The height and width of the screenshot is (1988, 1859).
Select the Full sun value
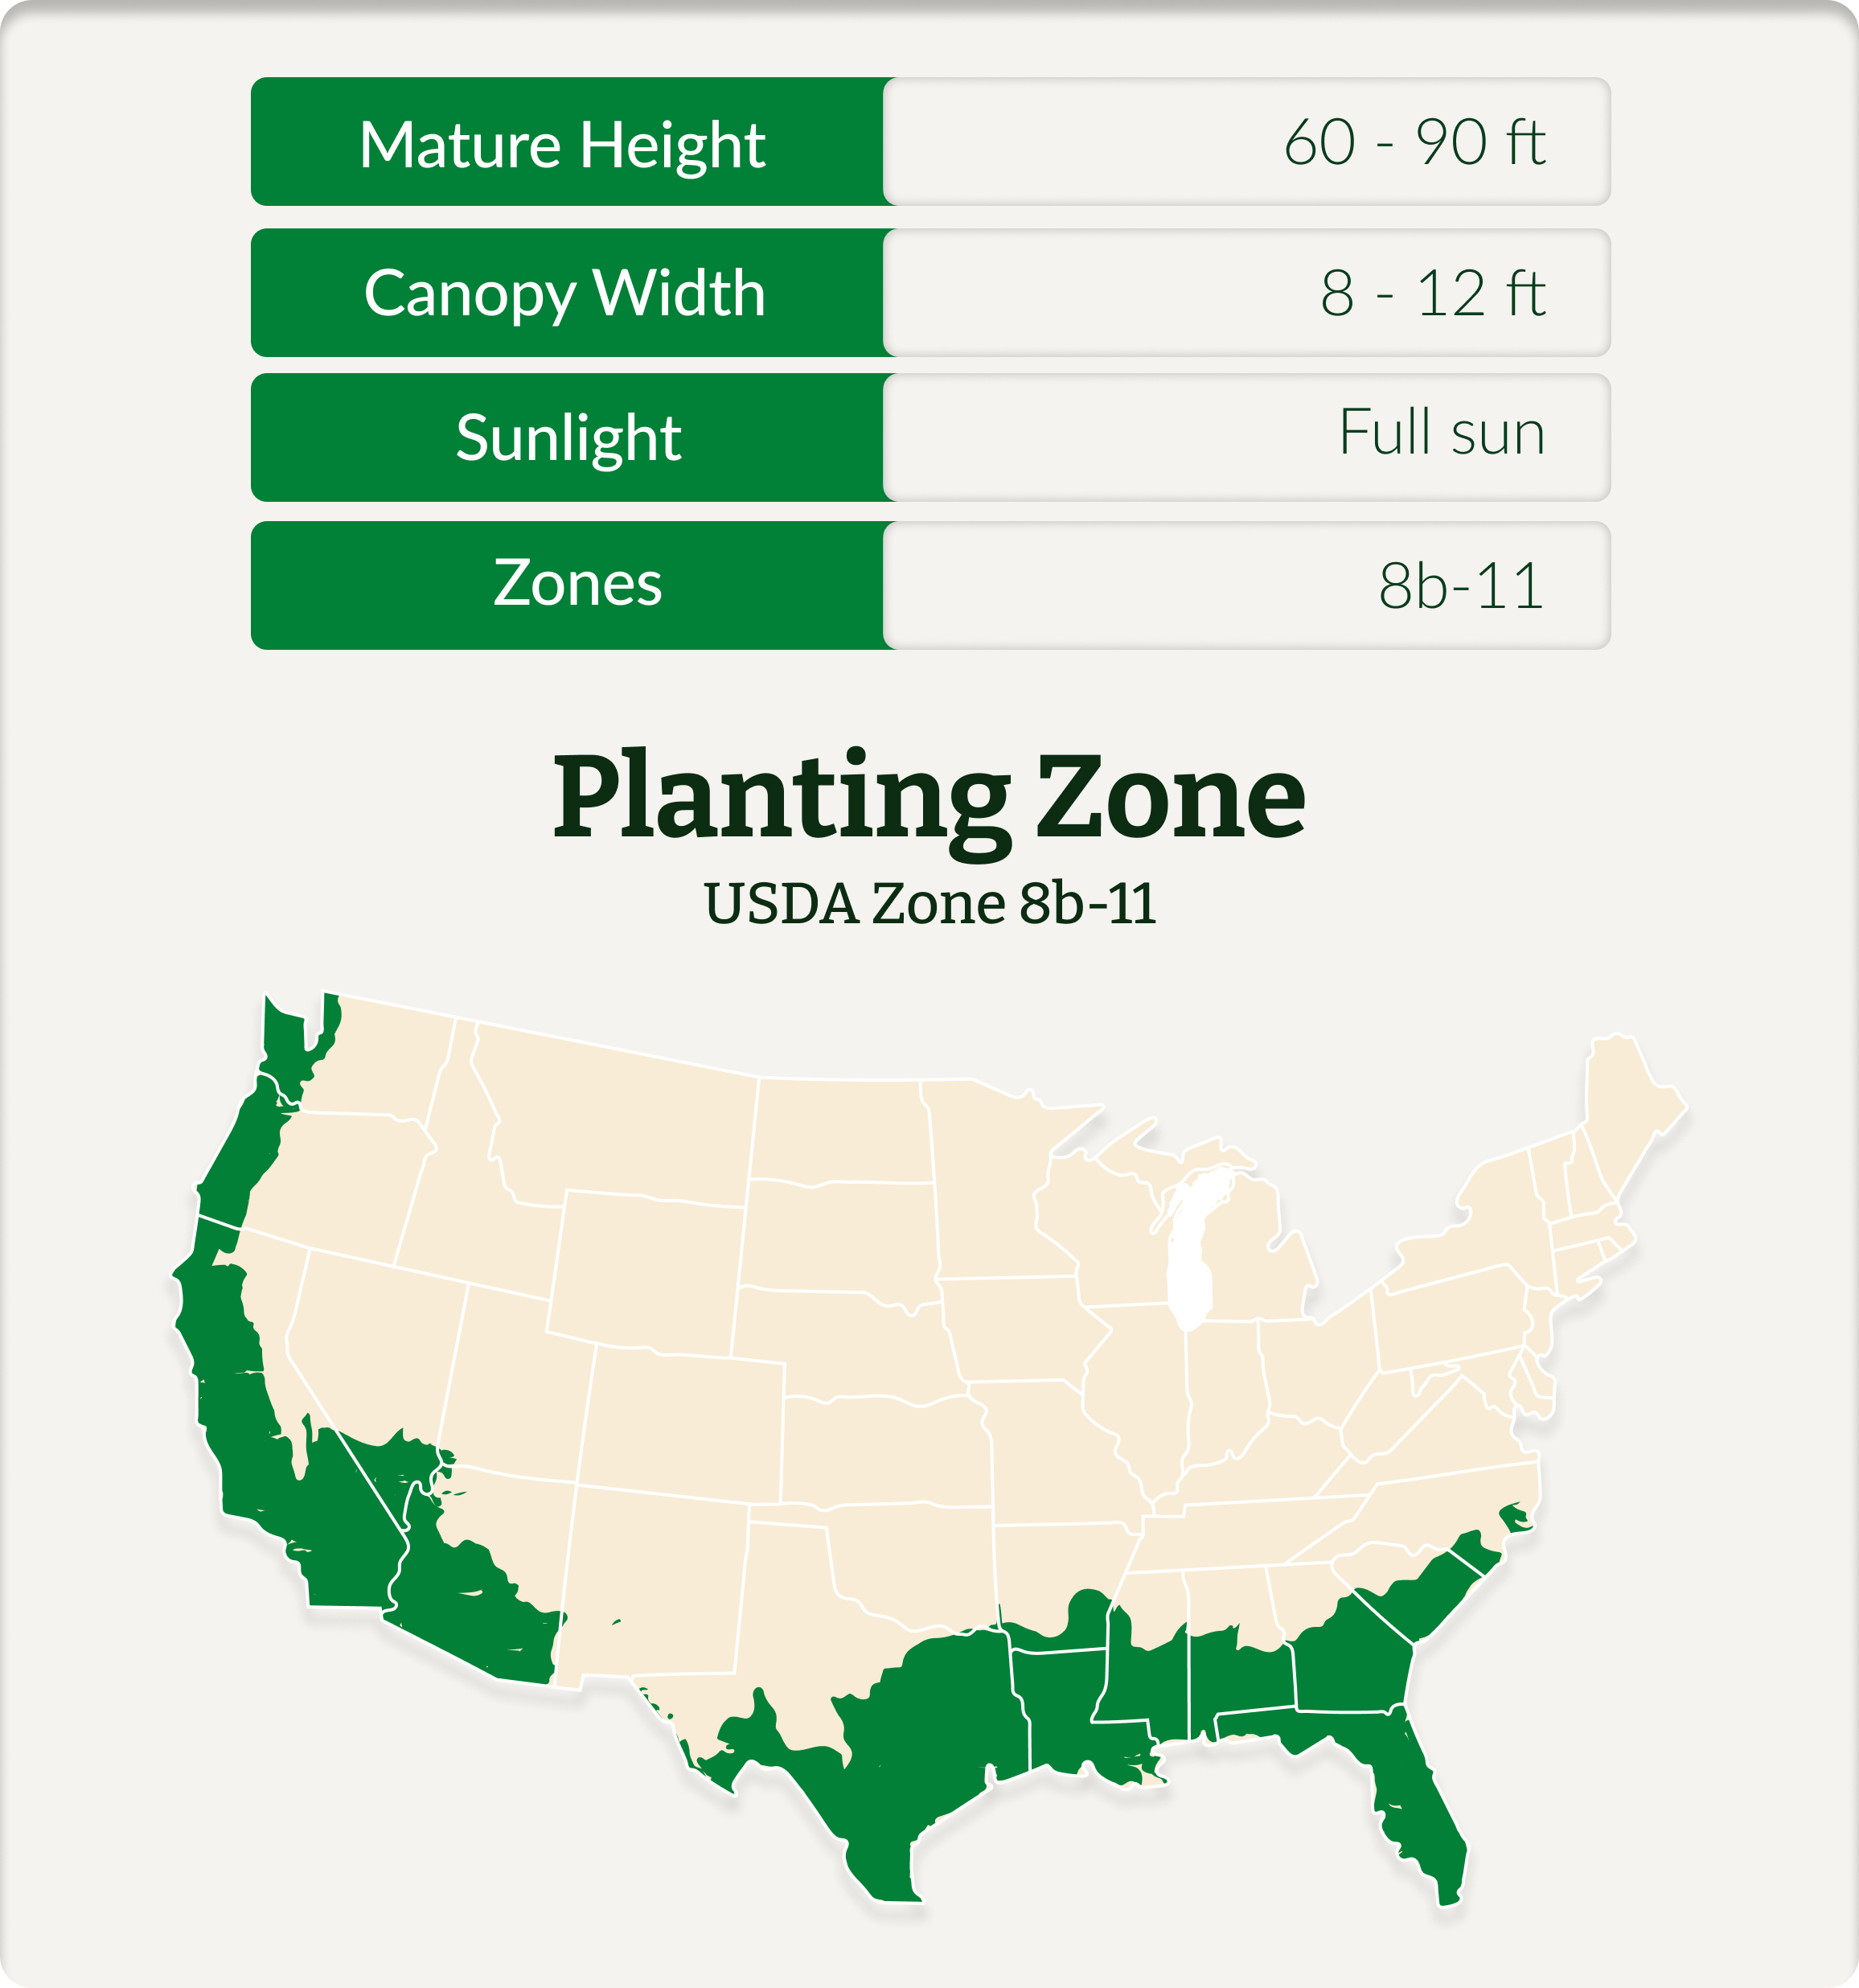(x=1441, y=433)
